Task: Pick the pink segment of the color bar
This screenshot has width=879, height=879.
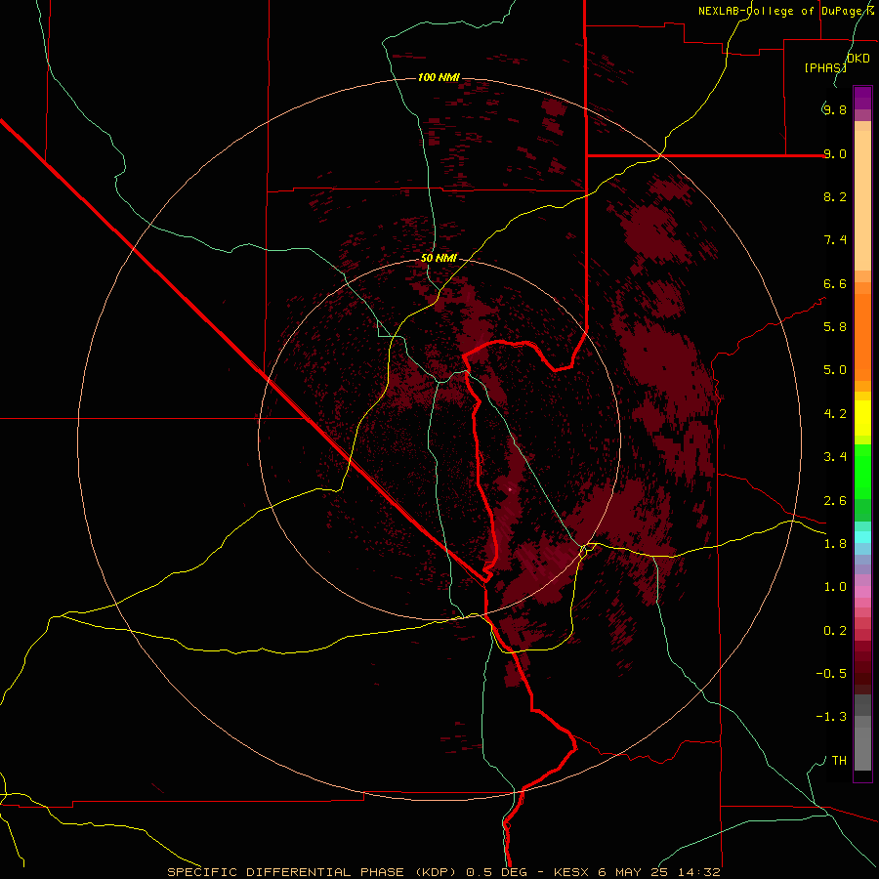Action: 862,592
